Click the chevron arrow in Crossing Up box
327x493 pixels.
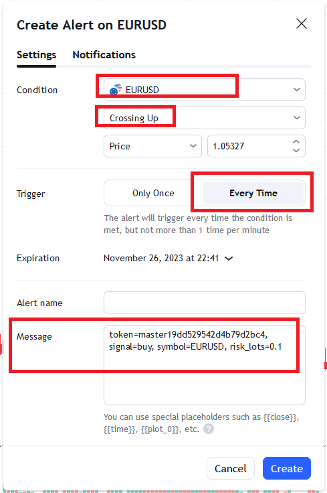tap(296, 118)
